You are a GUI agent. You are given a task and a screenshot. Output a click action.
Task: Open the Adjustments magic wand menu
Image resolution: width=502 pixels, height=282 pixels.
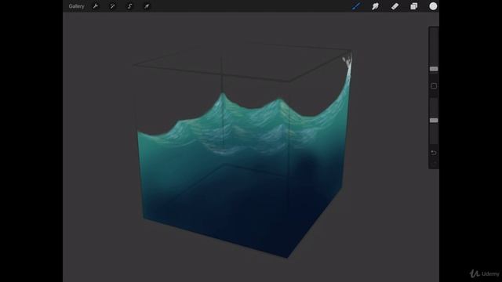[x=112, y=6]
